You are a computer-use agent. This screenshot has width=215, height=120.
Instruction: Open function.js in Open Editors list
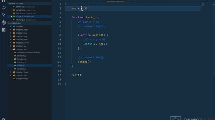[x=20, y=13]
